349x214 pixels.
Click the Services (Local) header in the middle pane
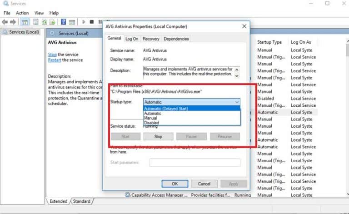pos(74,33)
